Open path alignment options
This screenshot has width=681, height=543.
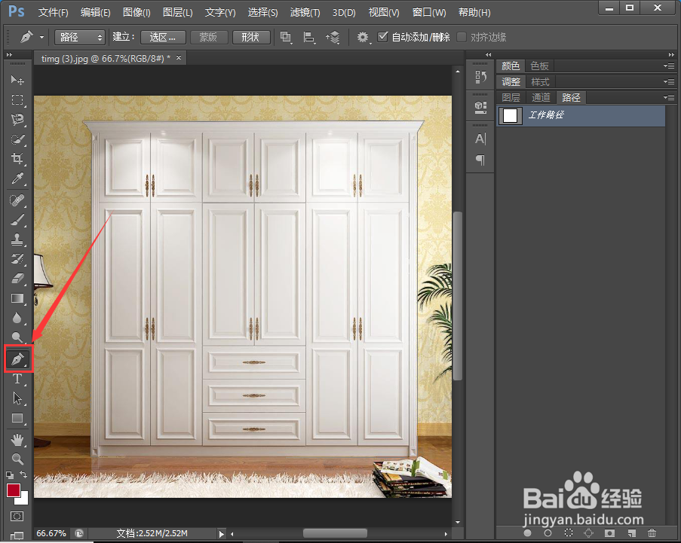(308, 38)
